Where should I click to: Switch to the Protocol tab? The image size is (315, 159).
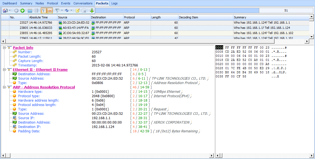(52, 3)
